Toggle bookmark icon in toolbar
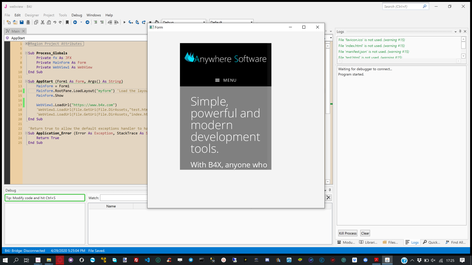Viewport: 472px width, 265px height. pyautogui.click(x=67, y=22)
